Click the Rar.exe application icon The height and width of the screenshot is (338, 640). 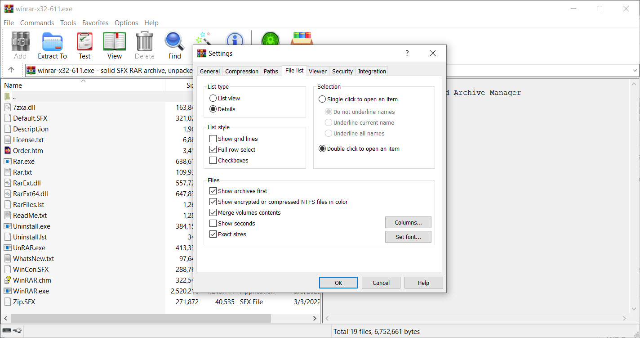point(8,161)
